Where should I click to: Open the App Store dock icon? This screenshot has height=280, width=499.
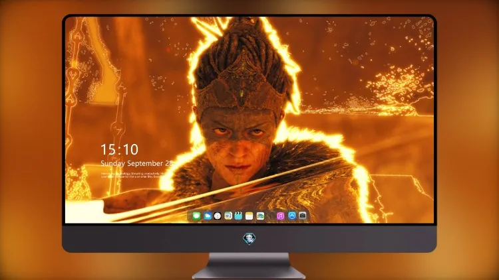292,216
